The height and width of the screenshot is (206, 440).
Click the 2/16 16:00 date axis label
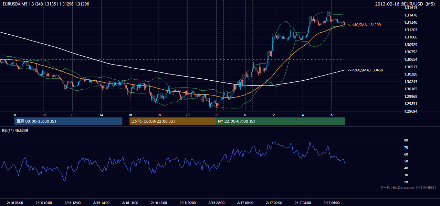[130, 203]
